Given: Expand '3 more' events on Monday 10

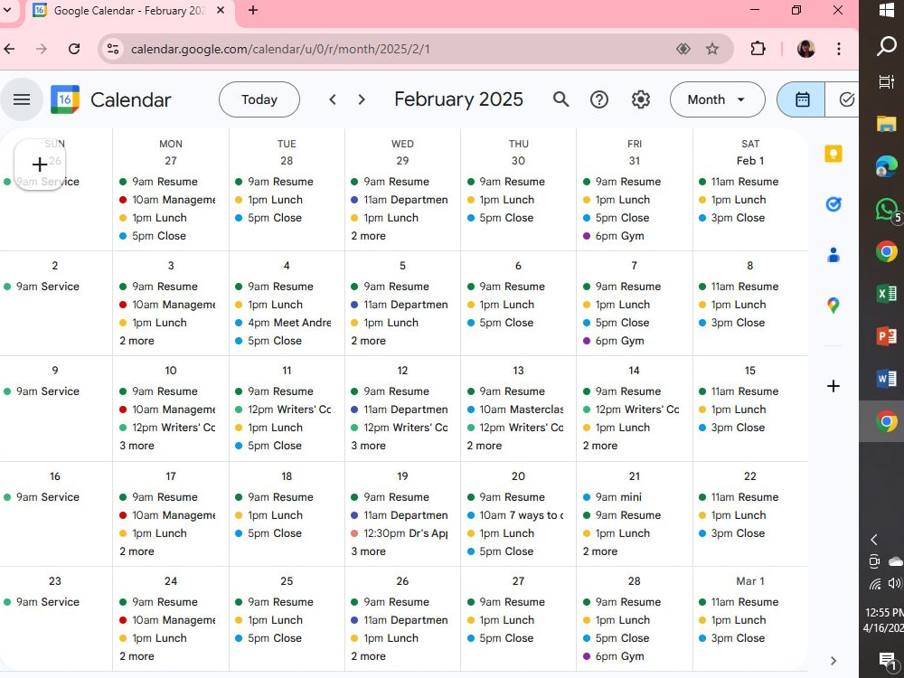Looking at the screenshot, I should pyautogui.click(x=137, y=446).
